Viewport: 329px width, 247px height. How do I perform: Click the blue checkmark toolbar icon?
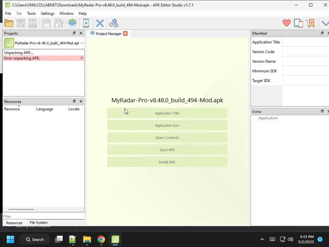[325, 23]
